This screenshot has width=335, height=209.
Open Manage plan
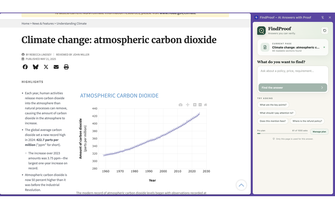tap(319, 132)
